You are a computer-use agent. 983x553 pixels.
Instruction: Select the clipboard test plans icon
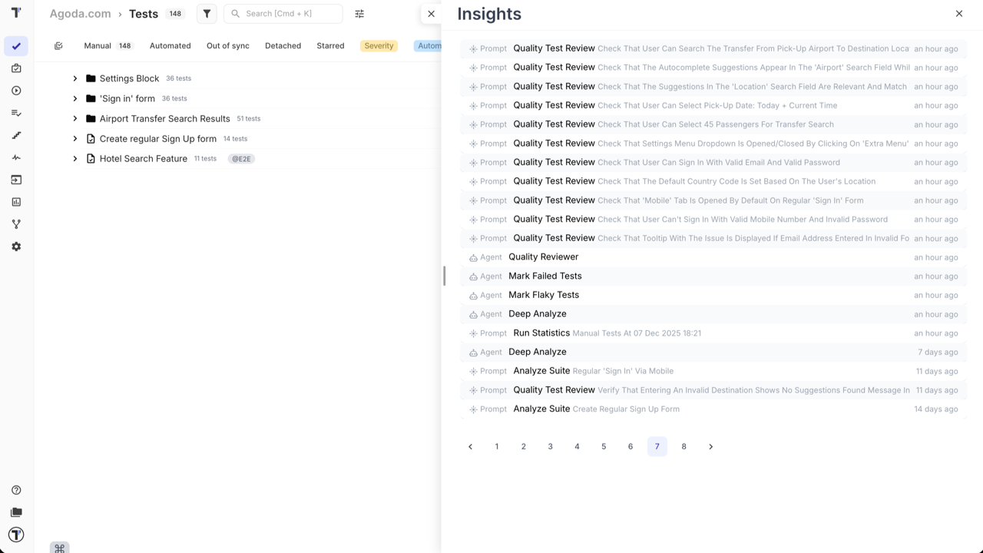[x=16, y=68]
